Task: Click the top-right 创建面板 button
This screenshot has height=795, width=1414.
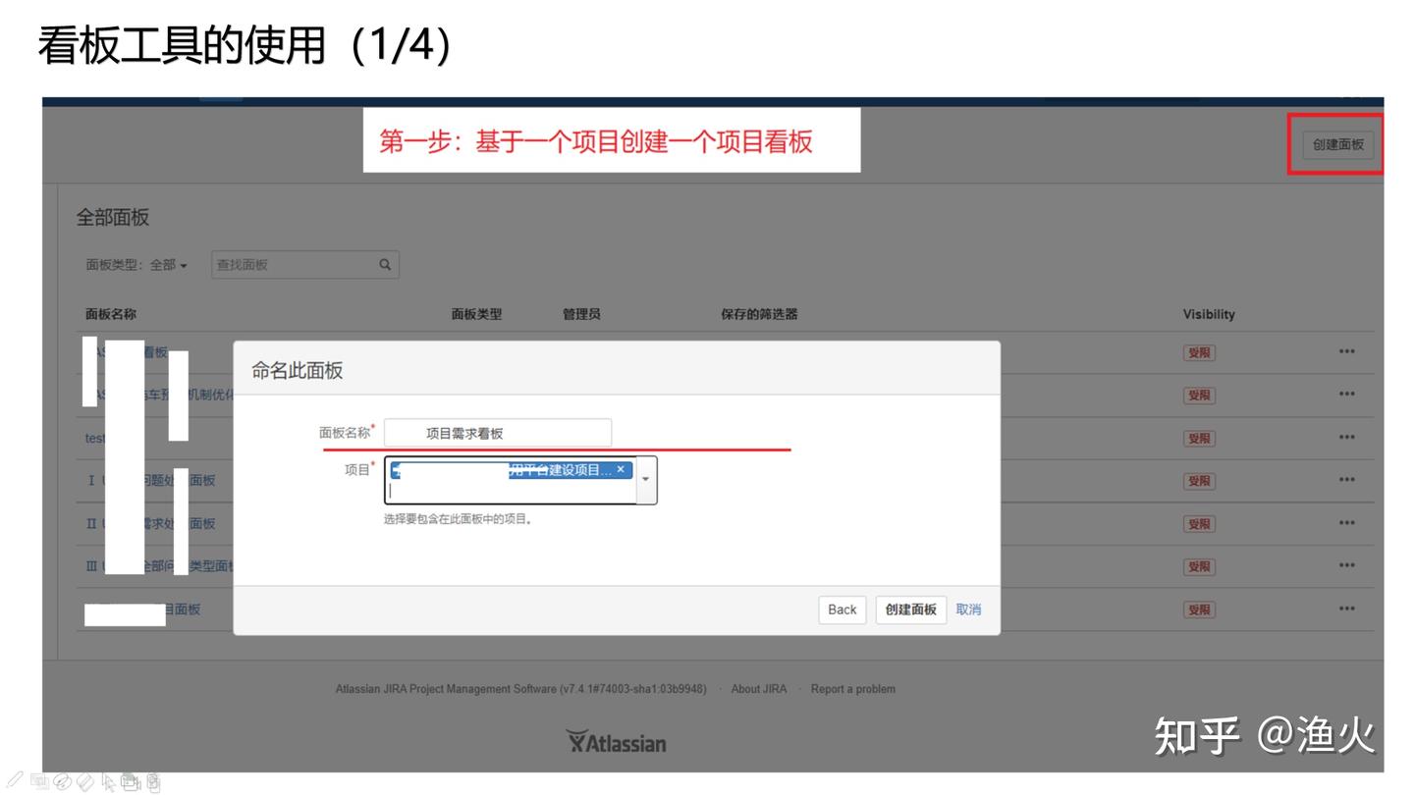Action: [x=1338, y=144]
